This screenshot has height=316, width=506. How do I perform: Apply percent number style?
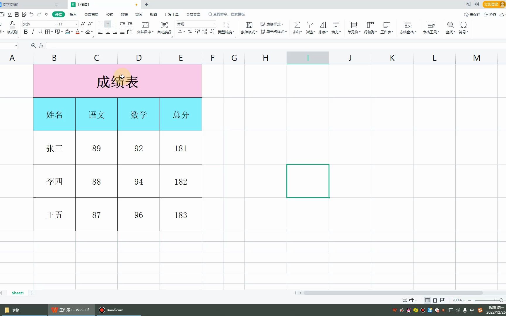(x=189, y=32)
